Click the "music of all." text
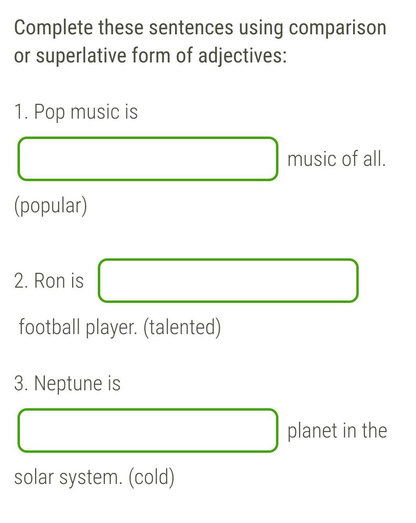This screenshot has height=523, width=416. [336, 159]
